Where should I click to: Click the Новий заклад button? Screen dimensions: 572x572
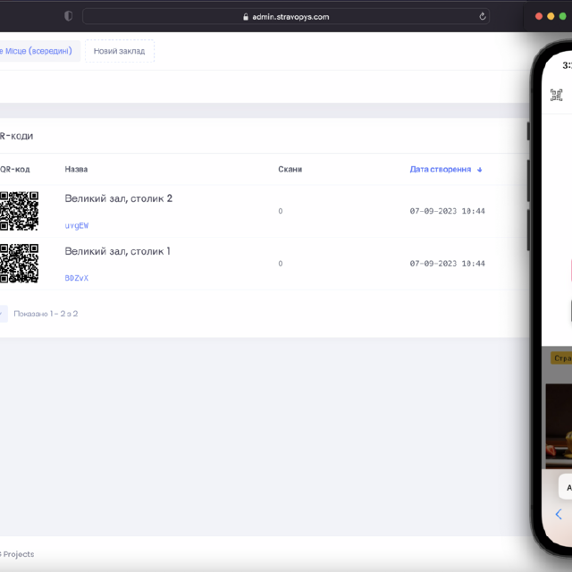tap(119, 51)
